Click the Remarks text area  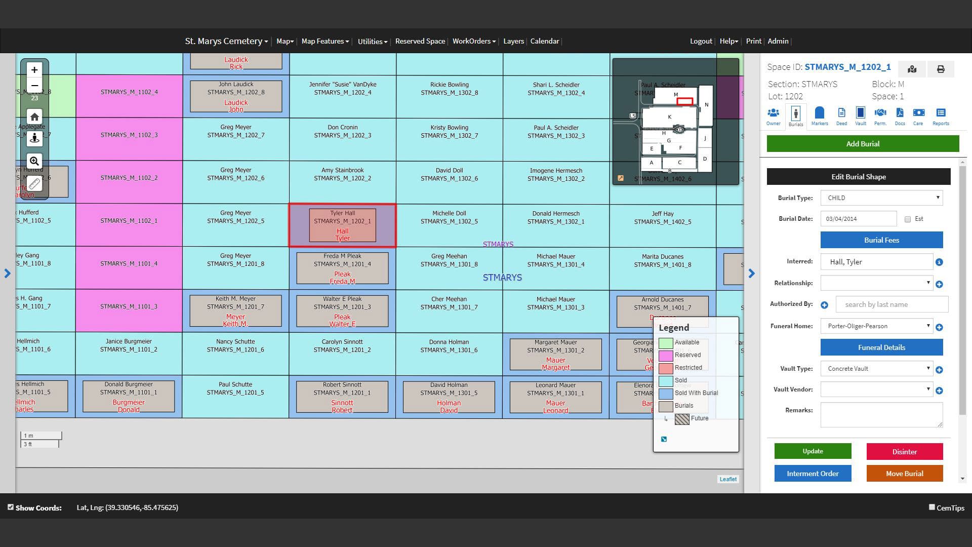tap(881, 415)
